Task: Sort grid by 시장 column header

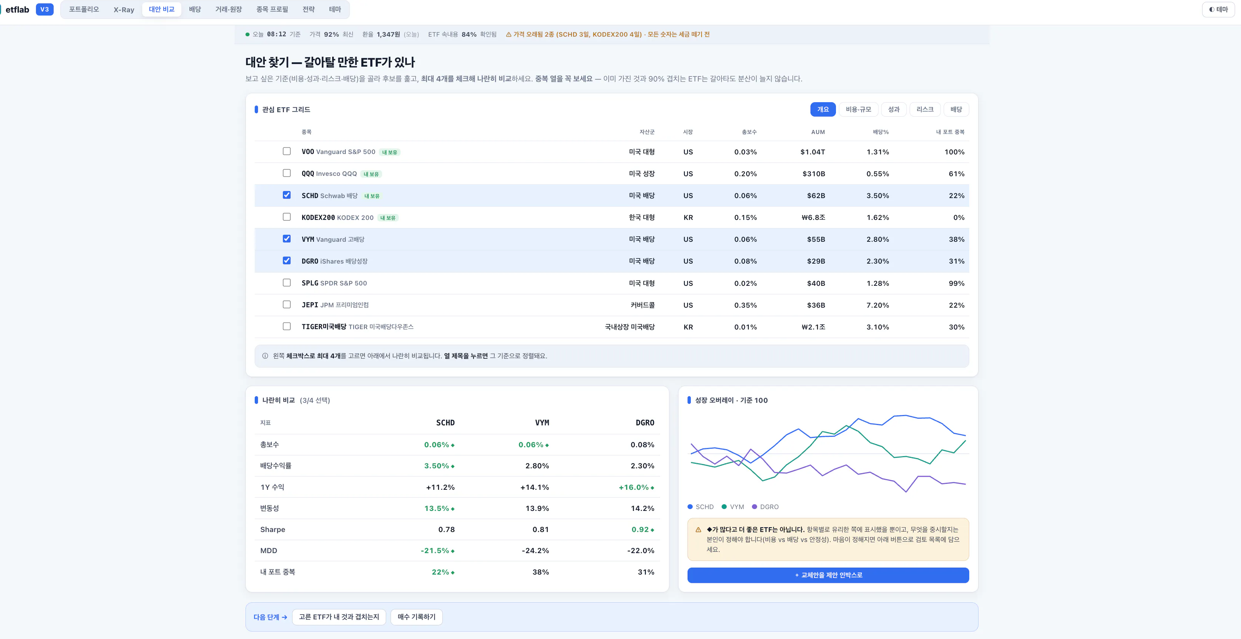Action: click(x=688, y=132)
